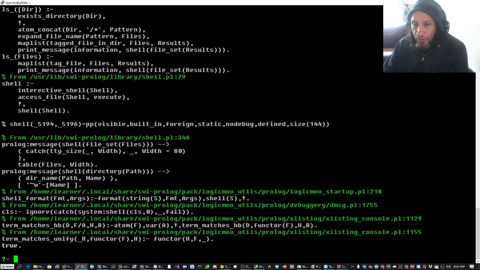Screen dimensions: 480x270
Task: Click the path ending dmsg.pl:1755
Action: (x=204, y=205)
